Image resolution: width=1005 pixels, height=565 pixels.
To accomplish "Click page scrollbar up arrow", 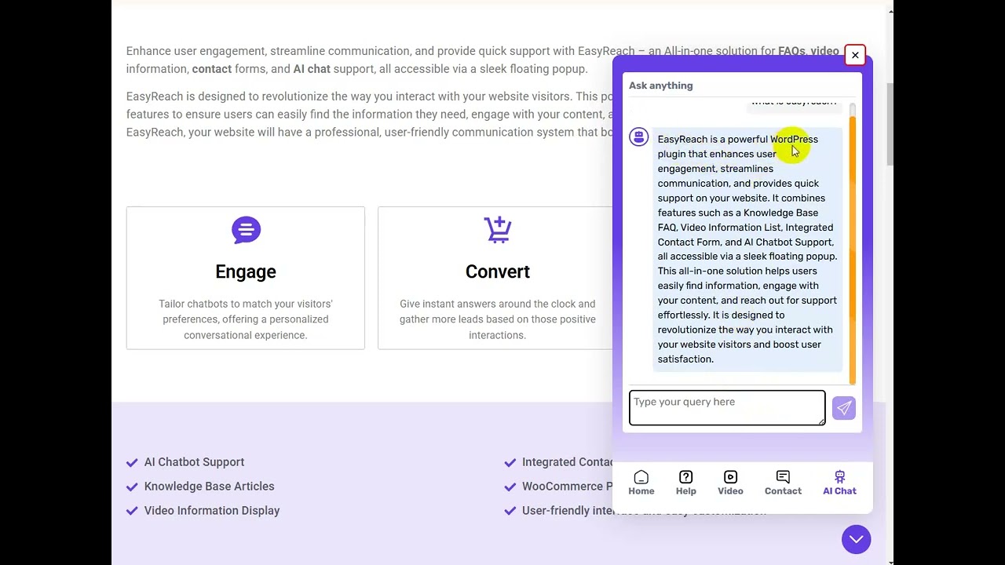I will tap(890, 11).
